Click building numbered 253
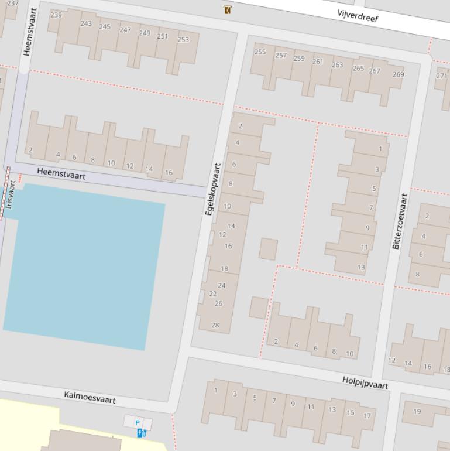This screenshot has width=450, height=451. 183,40
